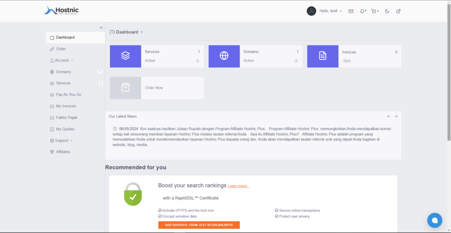Click the Order rocket icon
This screenshot has height=233, width=451.
(x=52, y=49)
